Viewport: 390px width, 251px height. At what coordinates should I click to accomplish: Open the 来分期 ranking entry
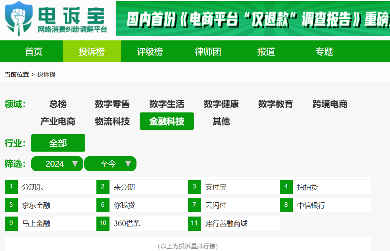(x=142, y=187)
